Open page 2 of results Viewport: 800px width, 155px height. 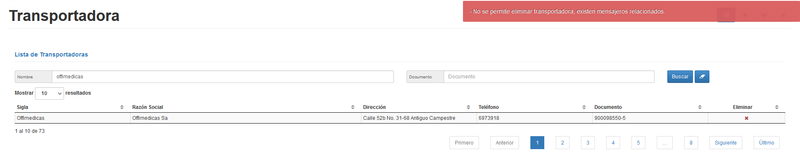[x=562, y=143]
